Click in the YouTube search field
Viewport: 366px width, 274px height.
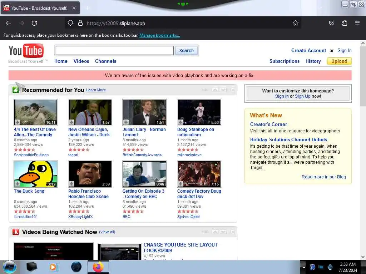point(115,51)
